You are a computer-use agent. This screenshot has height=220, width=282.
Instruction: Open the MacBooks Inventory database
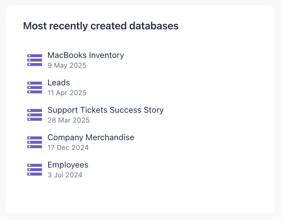point(85,56)
